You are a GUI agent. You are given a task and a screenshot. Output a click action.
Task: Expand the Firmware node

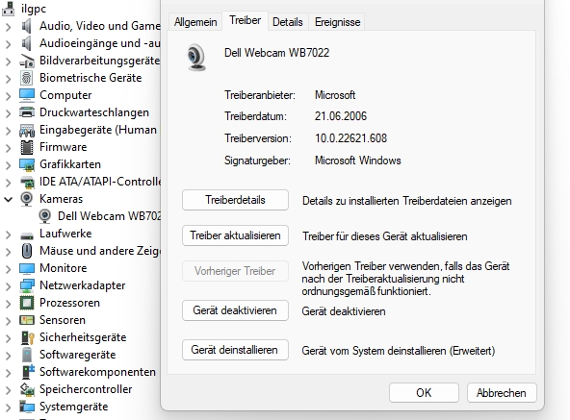[8, 148]
